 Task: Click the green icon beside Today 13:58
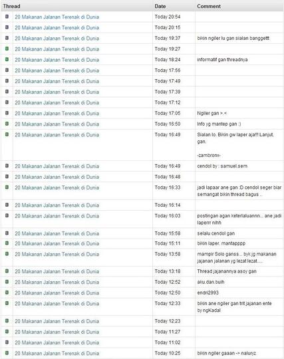tap(7, 254)
